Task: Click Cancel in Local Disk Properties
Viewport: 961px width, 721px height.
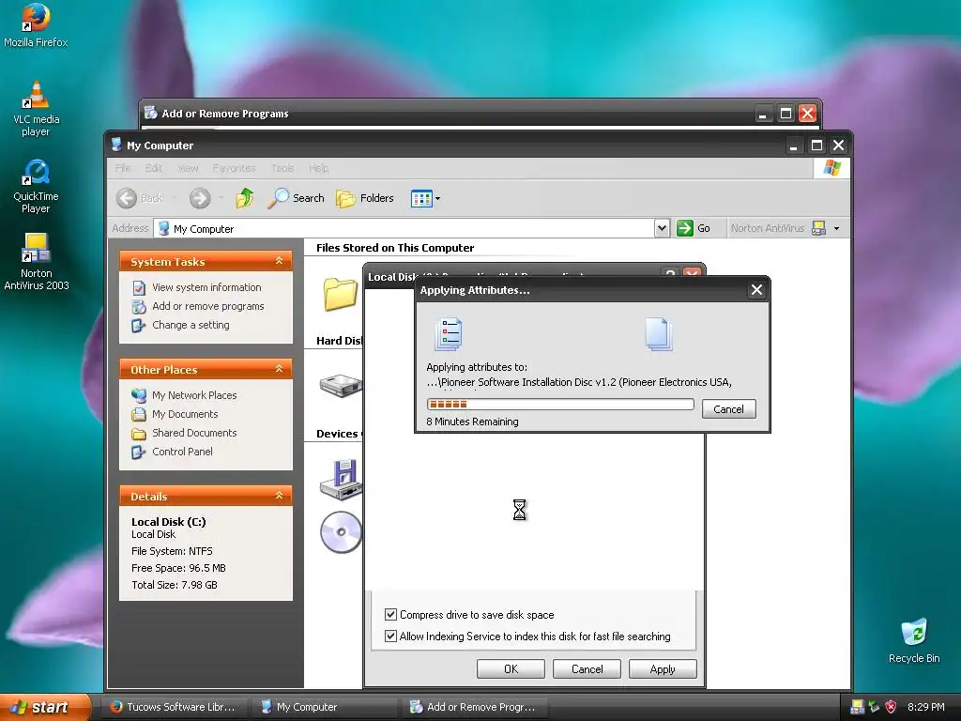Action: 587,668
